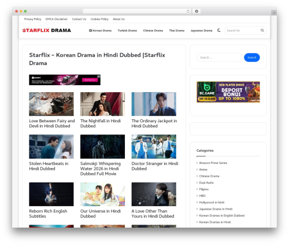Select Korean Dramas in English Dubbed category
Viewport: 289px width, 245px height.
[222, 215]
